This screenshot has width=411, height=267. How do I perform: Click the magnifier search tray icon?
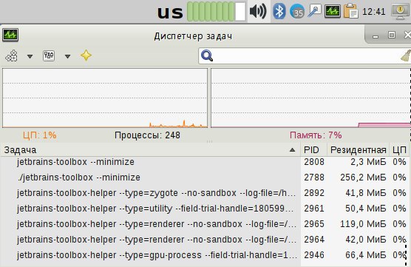(314, 11)
